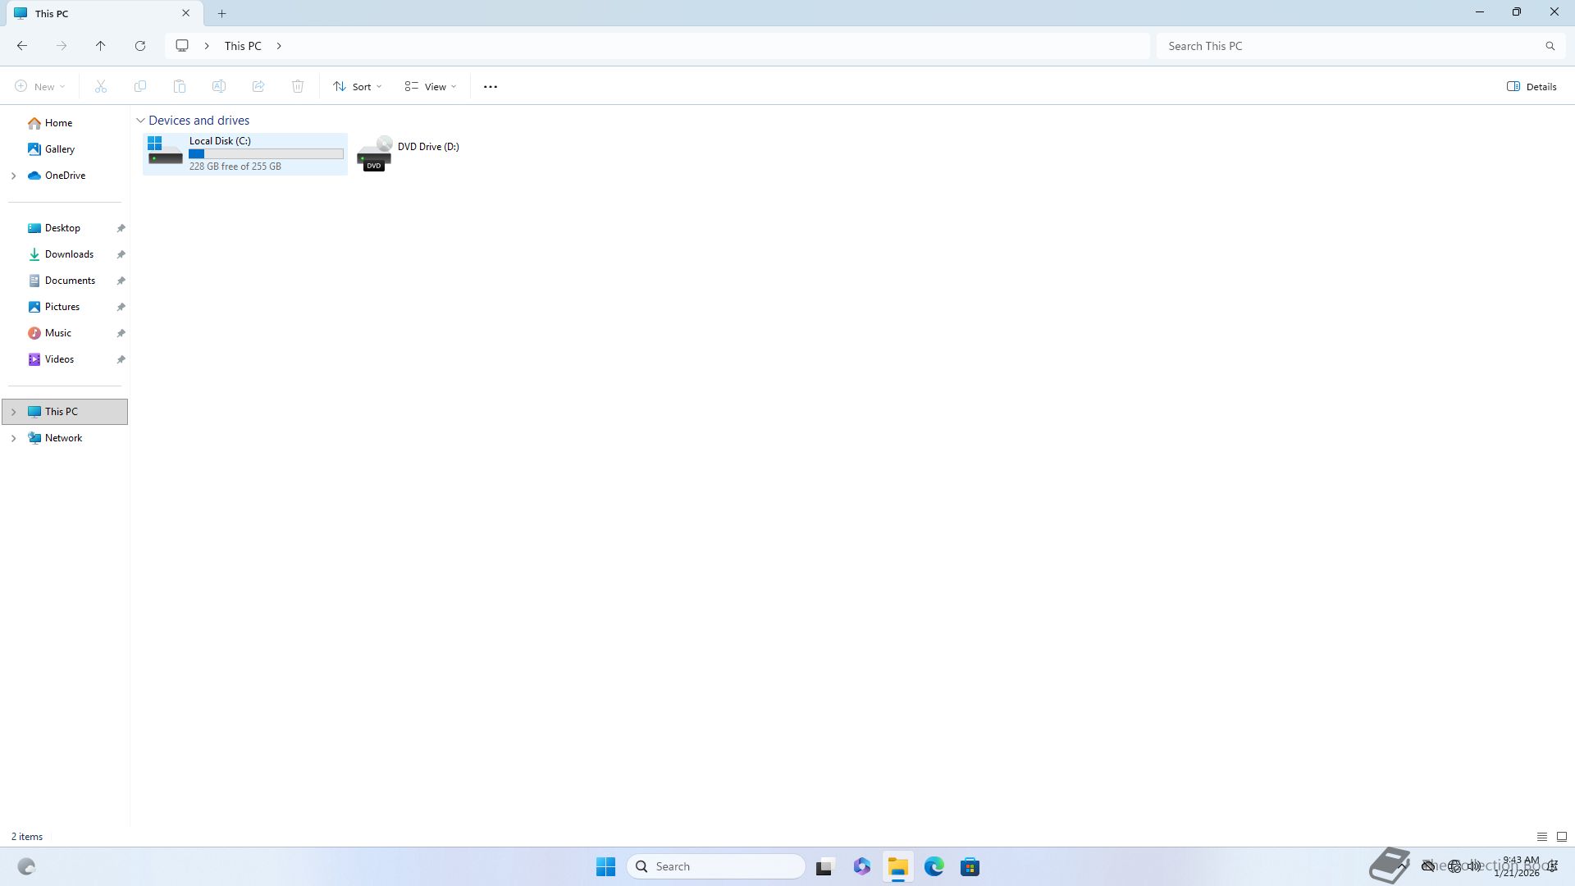This screenshot has height=886, width=1575.
Task: Click the Search This PC field
Action: point(1349,46)
